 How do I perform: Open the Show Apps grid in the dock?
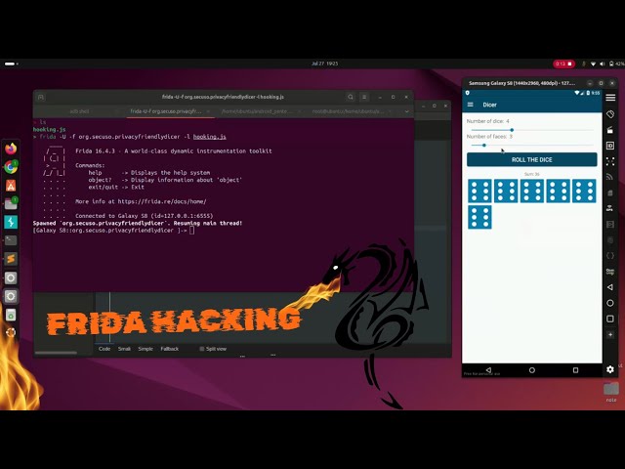[11, 332]
